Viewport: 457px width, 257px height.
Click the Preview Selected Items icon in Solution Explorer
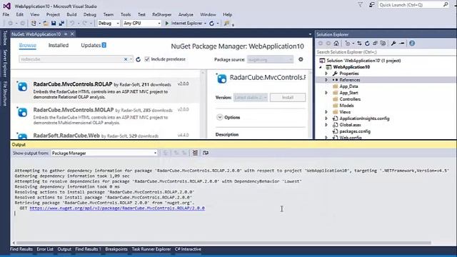(x=402, y=43)
